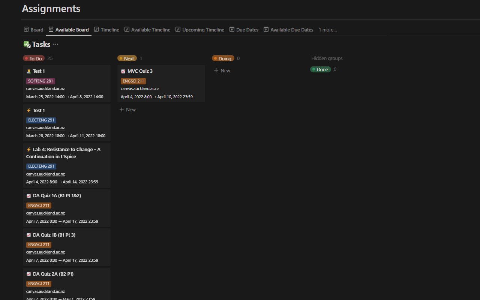Click the chart icon on MVC Quiz 3
Image resolution: width=480 pixels, height=300 pixels.
(x=123, y=71)
